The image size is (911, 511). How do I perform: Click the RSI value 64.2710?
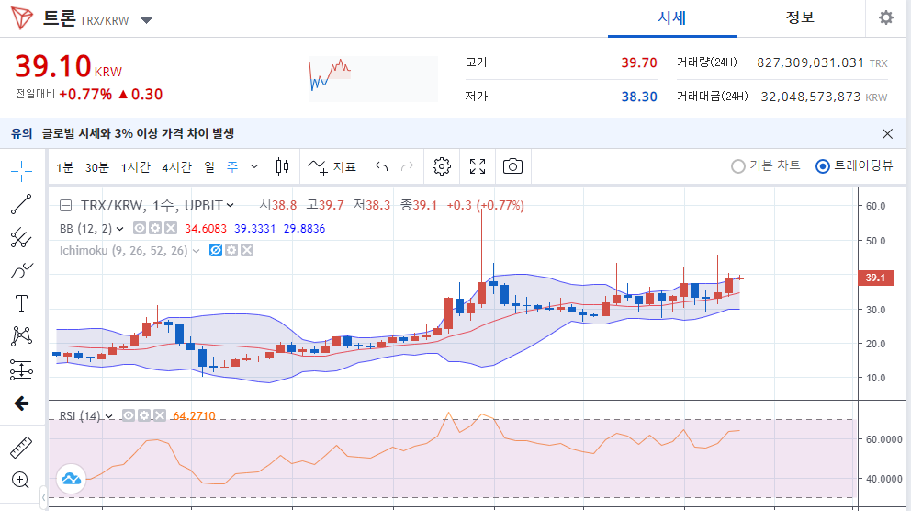tap(194, 416)
